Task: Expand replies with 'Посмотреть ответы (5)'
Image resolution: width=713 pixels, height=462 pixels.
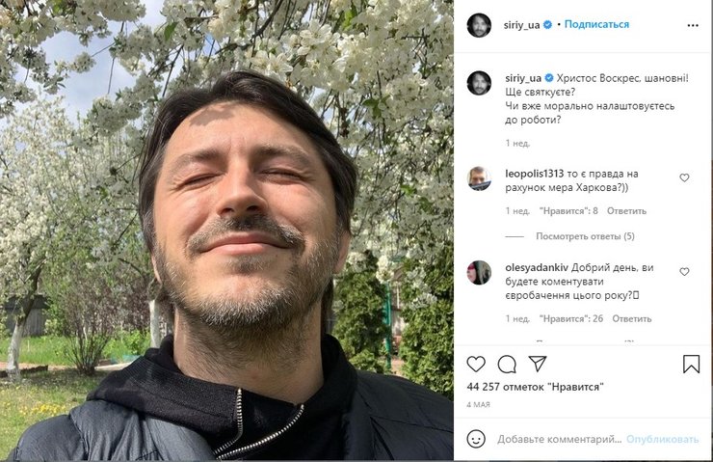Action: coord(585,236)
